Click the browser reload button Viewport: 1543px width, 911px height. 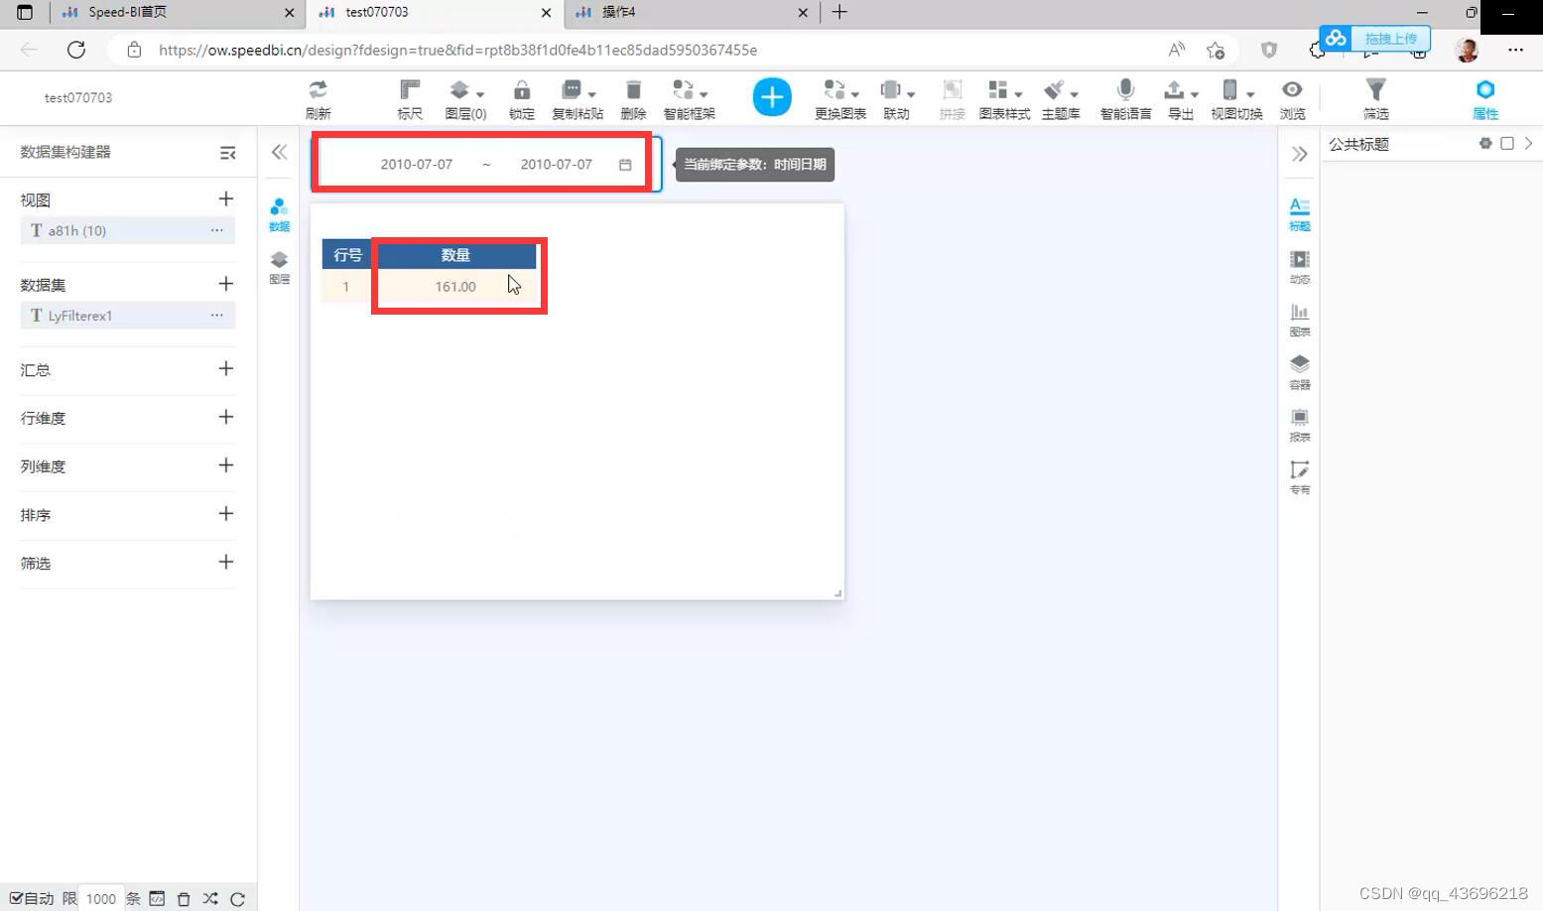pos(76,50)
